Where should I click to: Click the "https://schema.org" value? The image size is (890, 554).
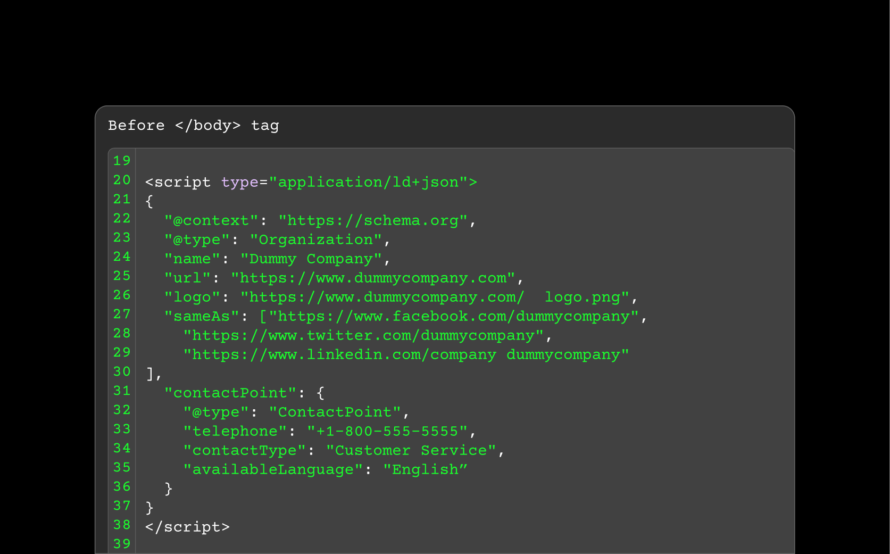(373, 221)
